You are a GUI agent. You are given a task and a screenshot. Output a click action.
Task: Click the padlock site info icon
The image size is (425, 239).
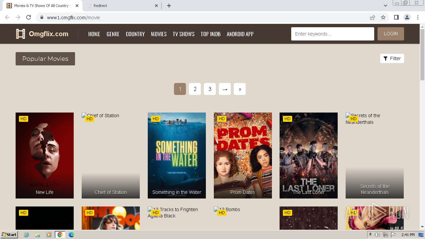tap(42, 17)
